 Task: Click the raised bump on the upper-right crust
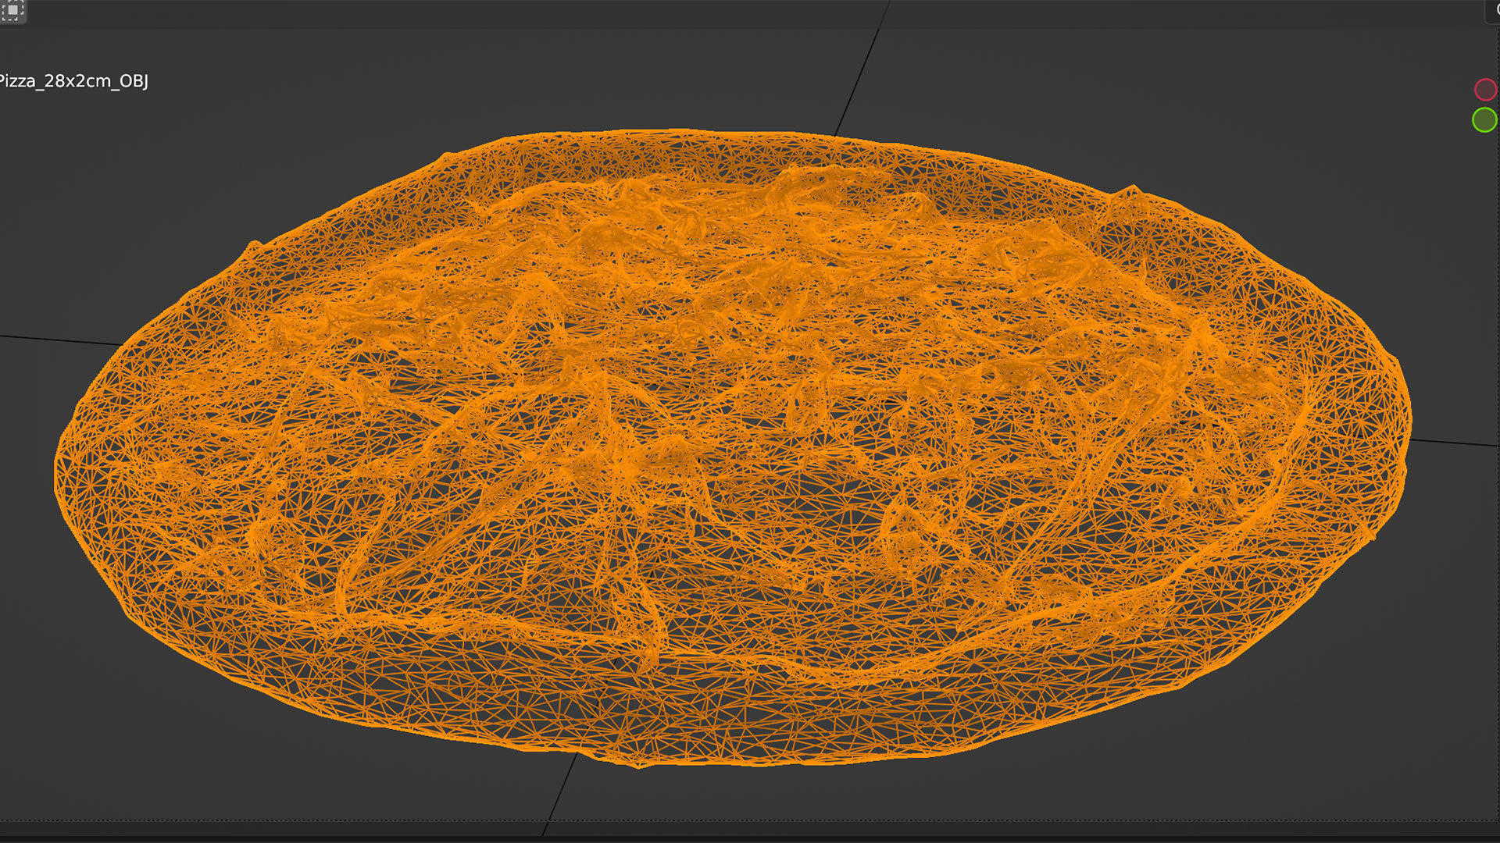tap(1131, 192)
